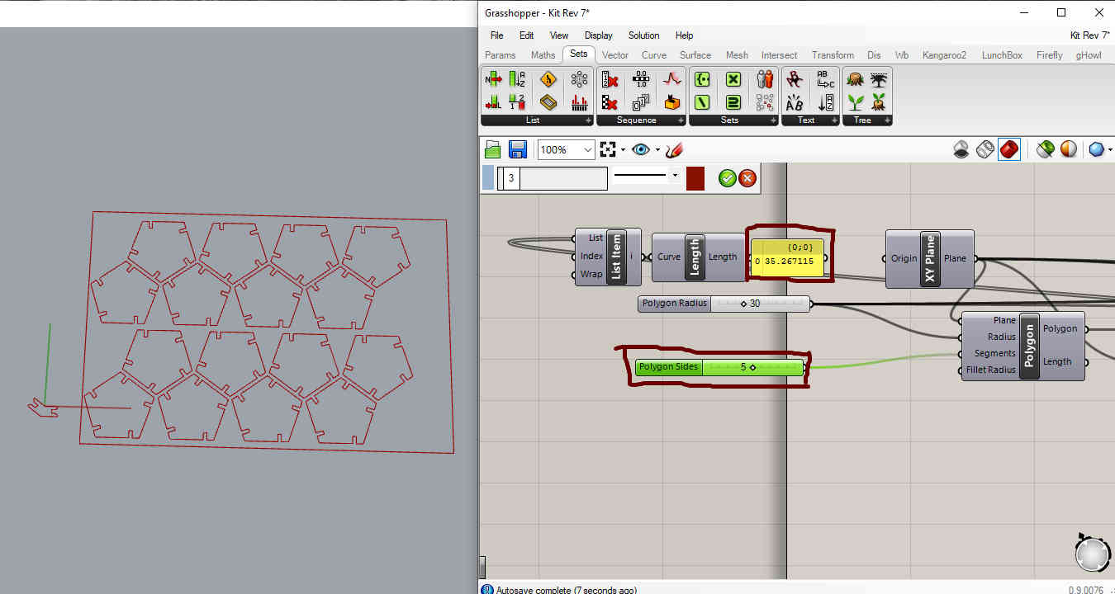Viewport: 1115px width, 594px height.
Task: Select the List Item component
Action: 607,257
